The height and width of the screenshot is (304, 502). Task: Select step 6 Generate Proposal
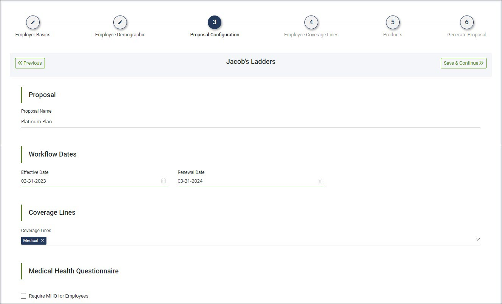pyautogui.click(x=466, y=22)
